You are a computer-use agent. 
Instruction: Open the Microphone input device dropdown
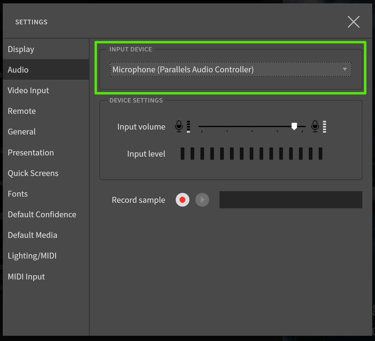(231, 69)
